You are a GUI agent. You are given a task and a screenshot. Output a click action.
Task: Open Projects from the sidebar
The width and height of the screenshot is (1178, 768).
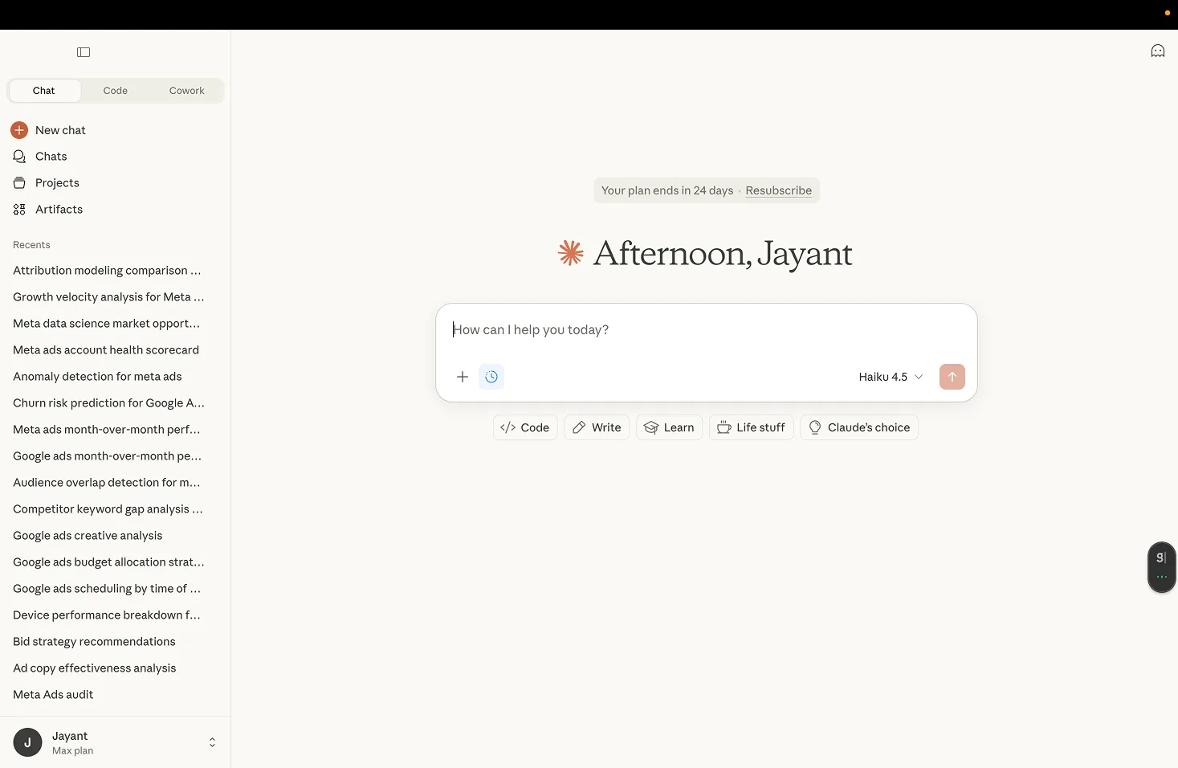[x=57, y=183]
